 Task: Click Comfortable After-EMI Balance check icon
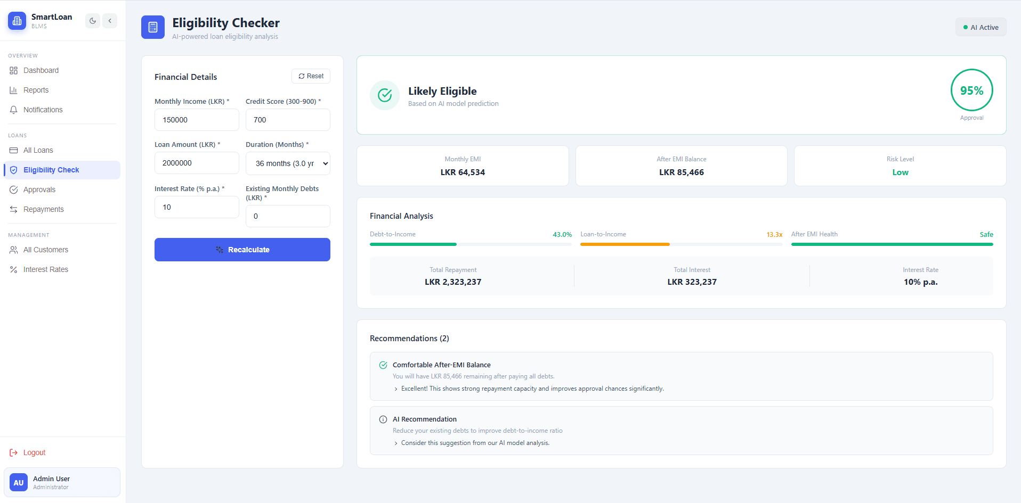383,365
